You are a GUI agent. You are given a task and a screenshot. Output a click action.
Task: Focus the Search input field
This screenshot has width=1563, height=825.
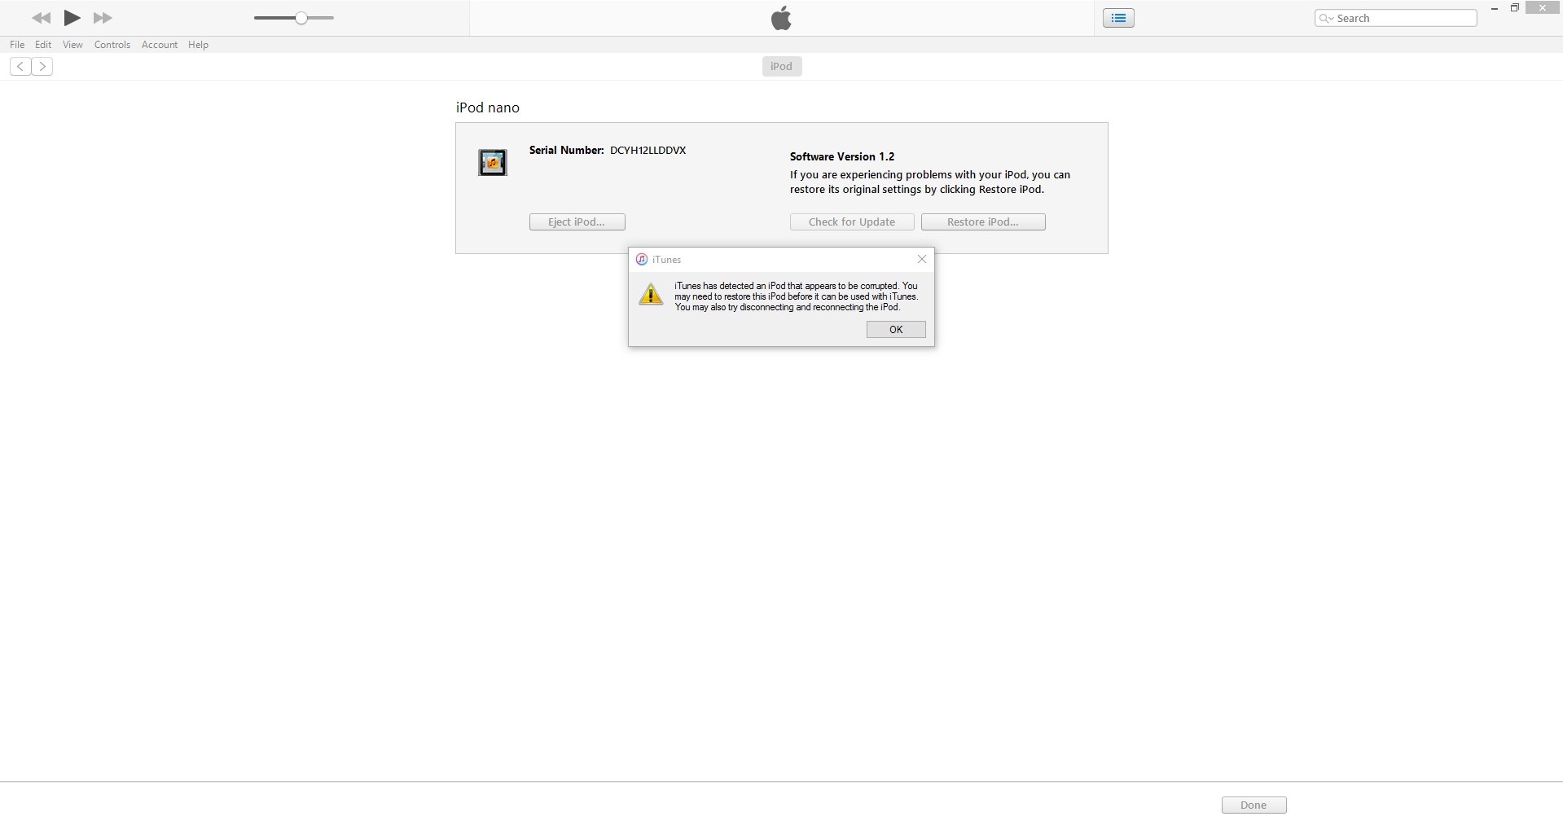point(1395,18)
